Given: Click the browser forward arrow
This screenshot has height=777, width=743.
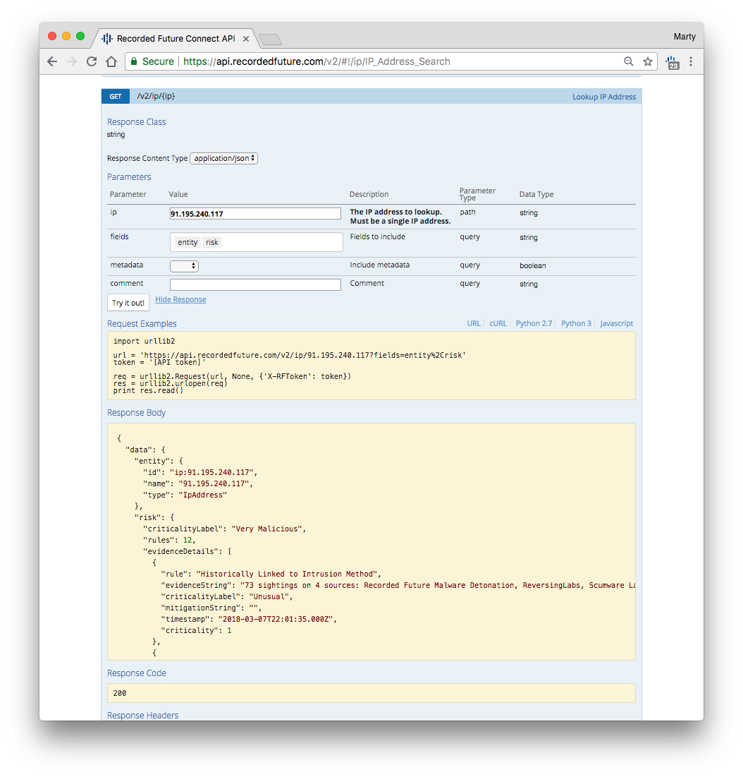Looking at the screenshot, I should 71,61.
